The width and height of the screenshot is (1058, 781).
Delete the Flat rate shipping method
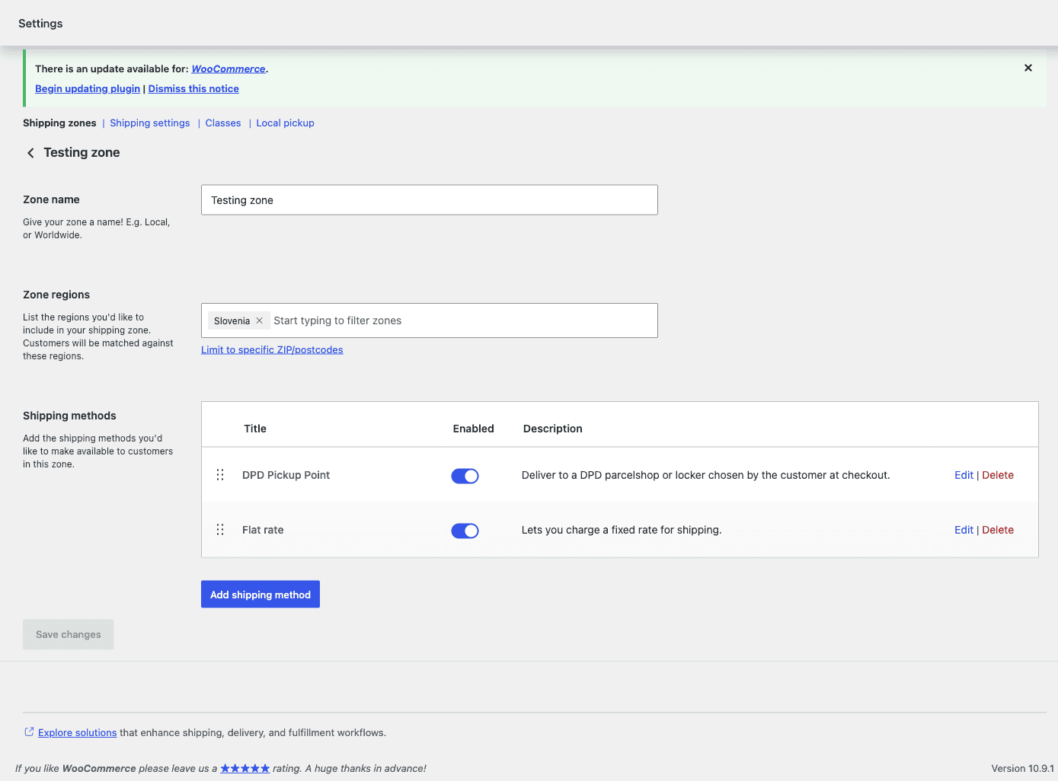click(998, 530)
